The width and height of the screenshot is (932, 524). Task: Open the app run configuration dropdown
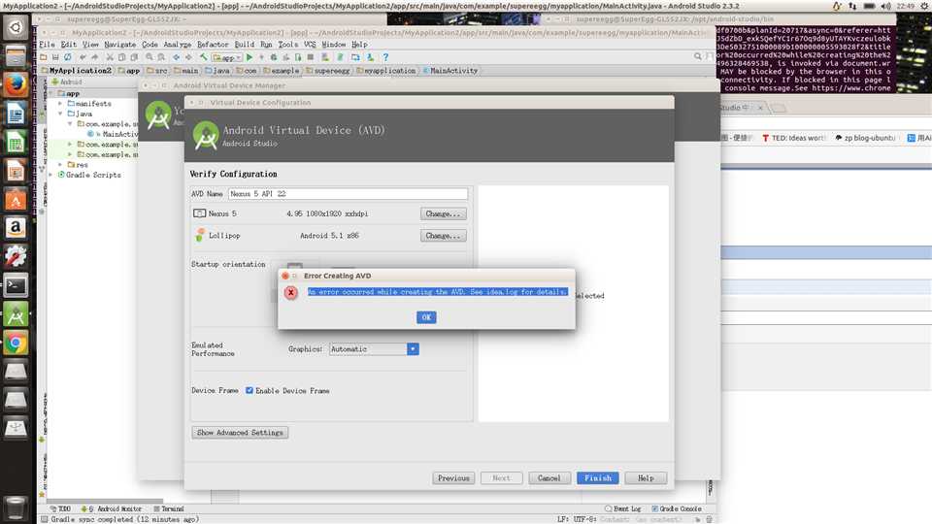click(x=226, y=57)
